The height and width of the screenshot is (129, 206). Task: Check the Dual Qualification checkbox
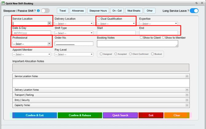click(99, 19)
